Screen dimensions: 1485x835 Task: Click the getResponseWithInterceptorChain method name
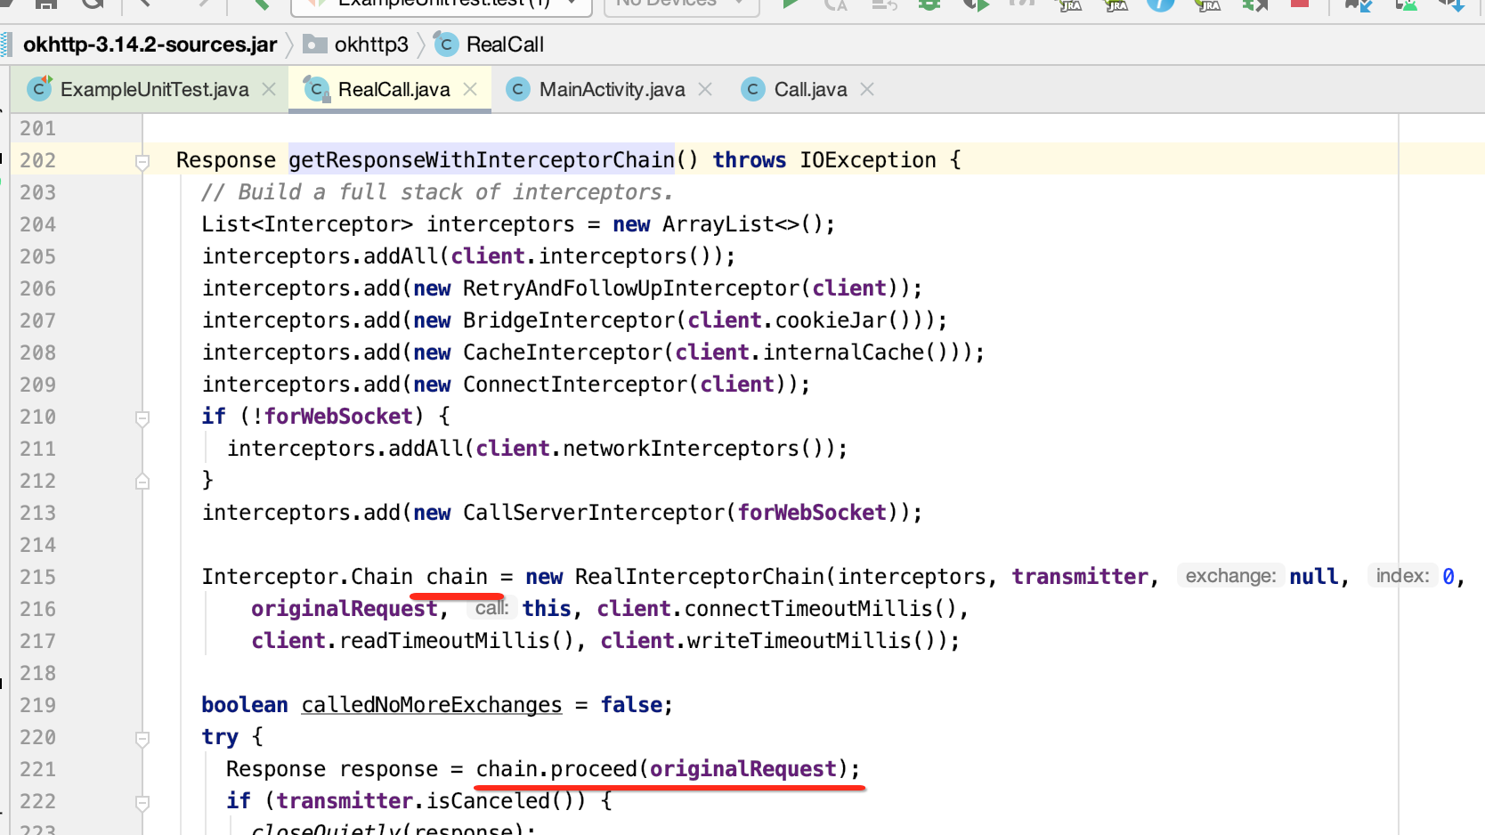[x=482, y=160]
